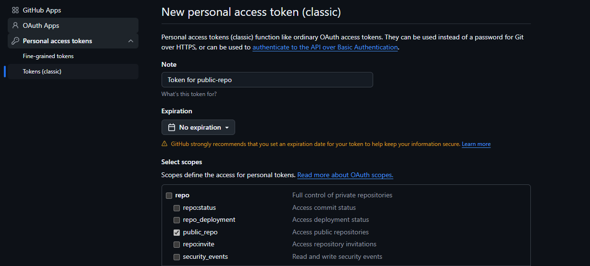Image resolution: width=590 pixels, height=266 pixels.
Task: Select the repo:invite checkbox
Action: [x=176, y=244]
